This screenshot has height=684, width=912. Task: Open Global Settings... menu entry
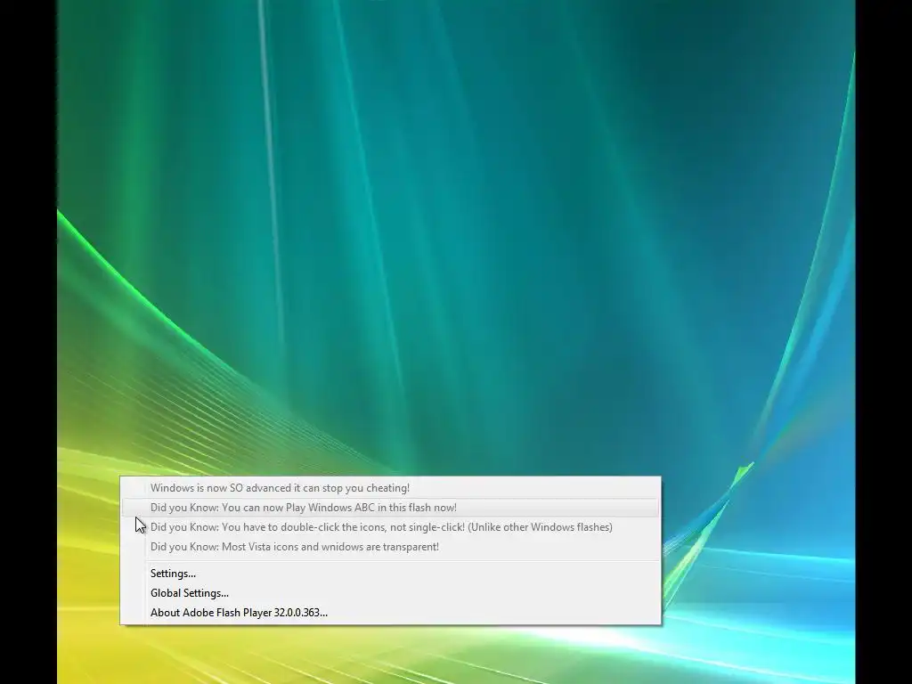click(390, 593)
